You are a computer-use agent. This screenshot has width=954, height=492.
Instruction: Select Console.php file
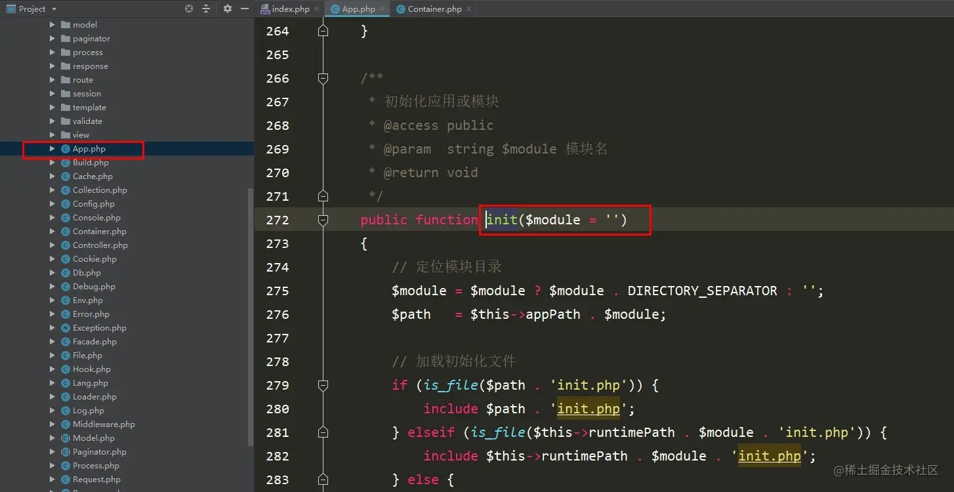click(96, 218)
